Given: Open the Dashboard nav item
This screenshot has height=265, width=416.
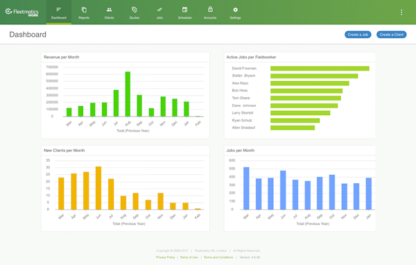Looking at the screenshot, I should point(59,12).
